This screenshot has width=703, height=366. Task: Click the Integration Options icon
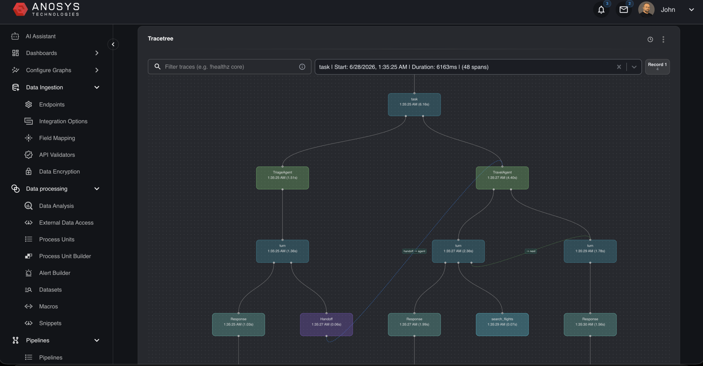point(29,121)
